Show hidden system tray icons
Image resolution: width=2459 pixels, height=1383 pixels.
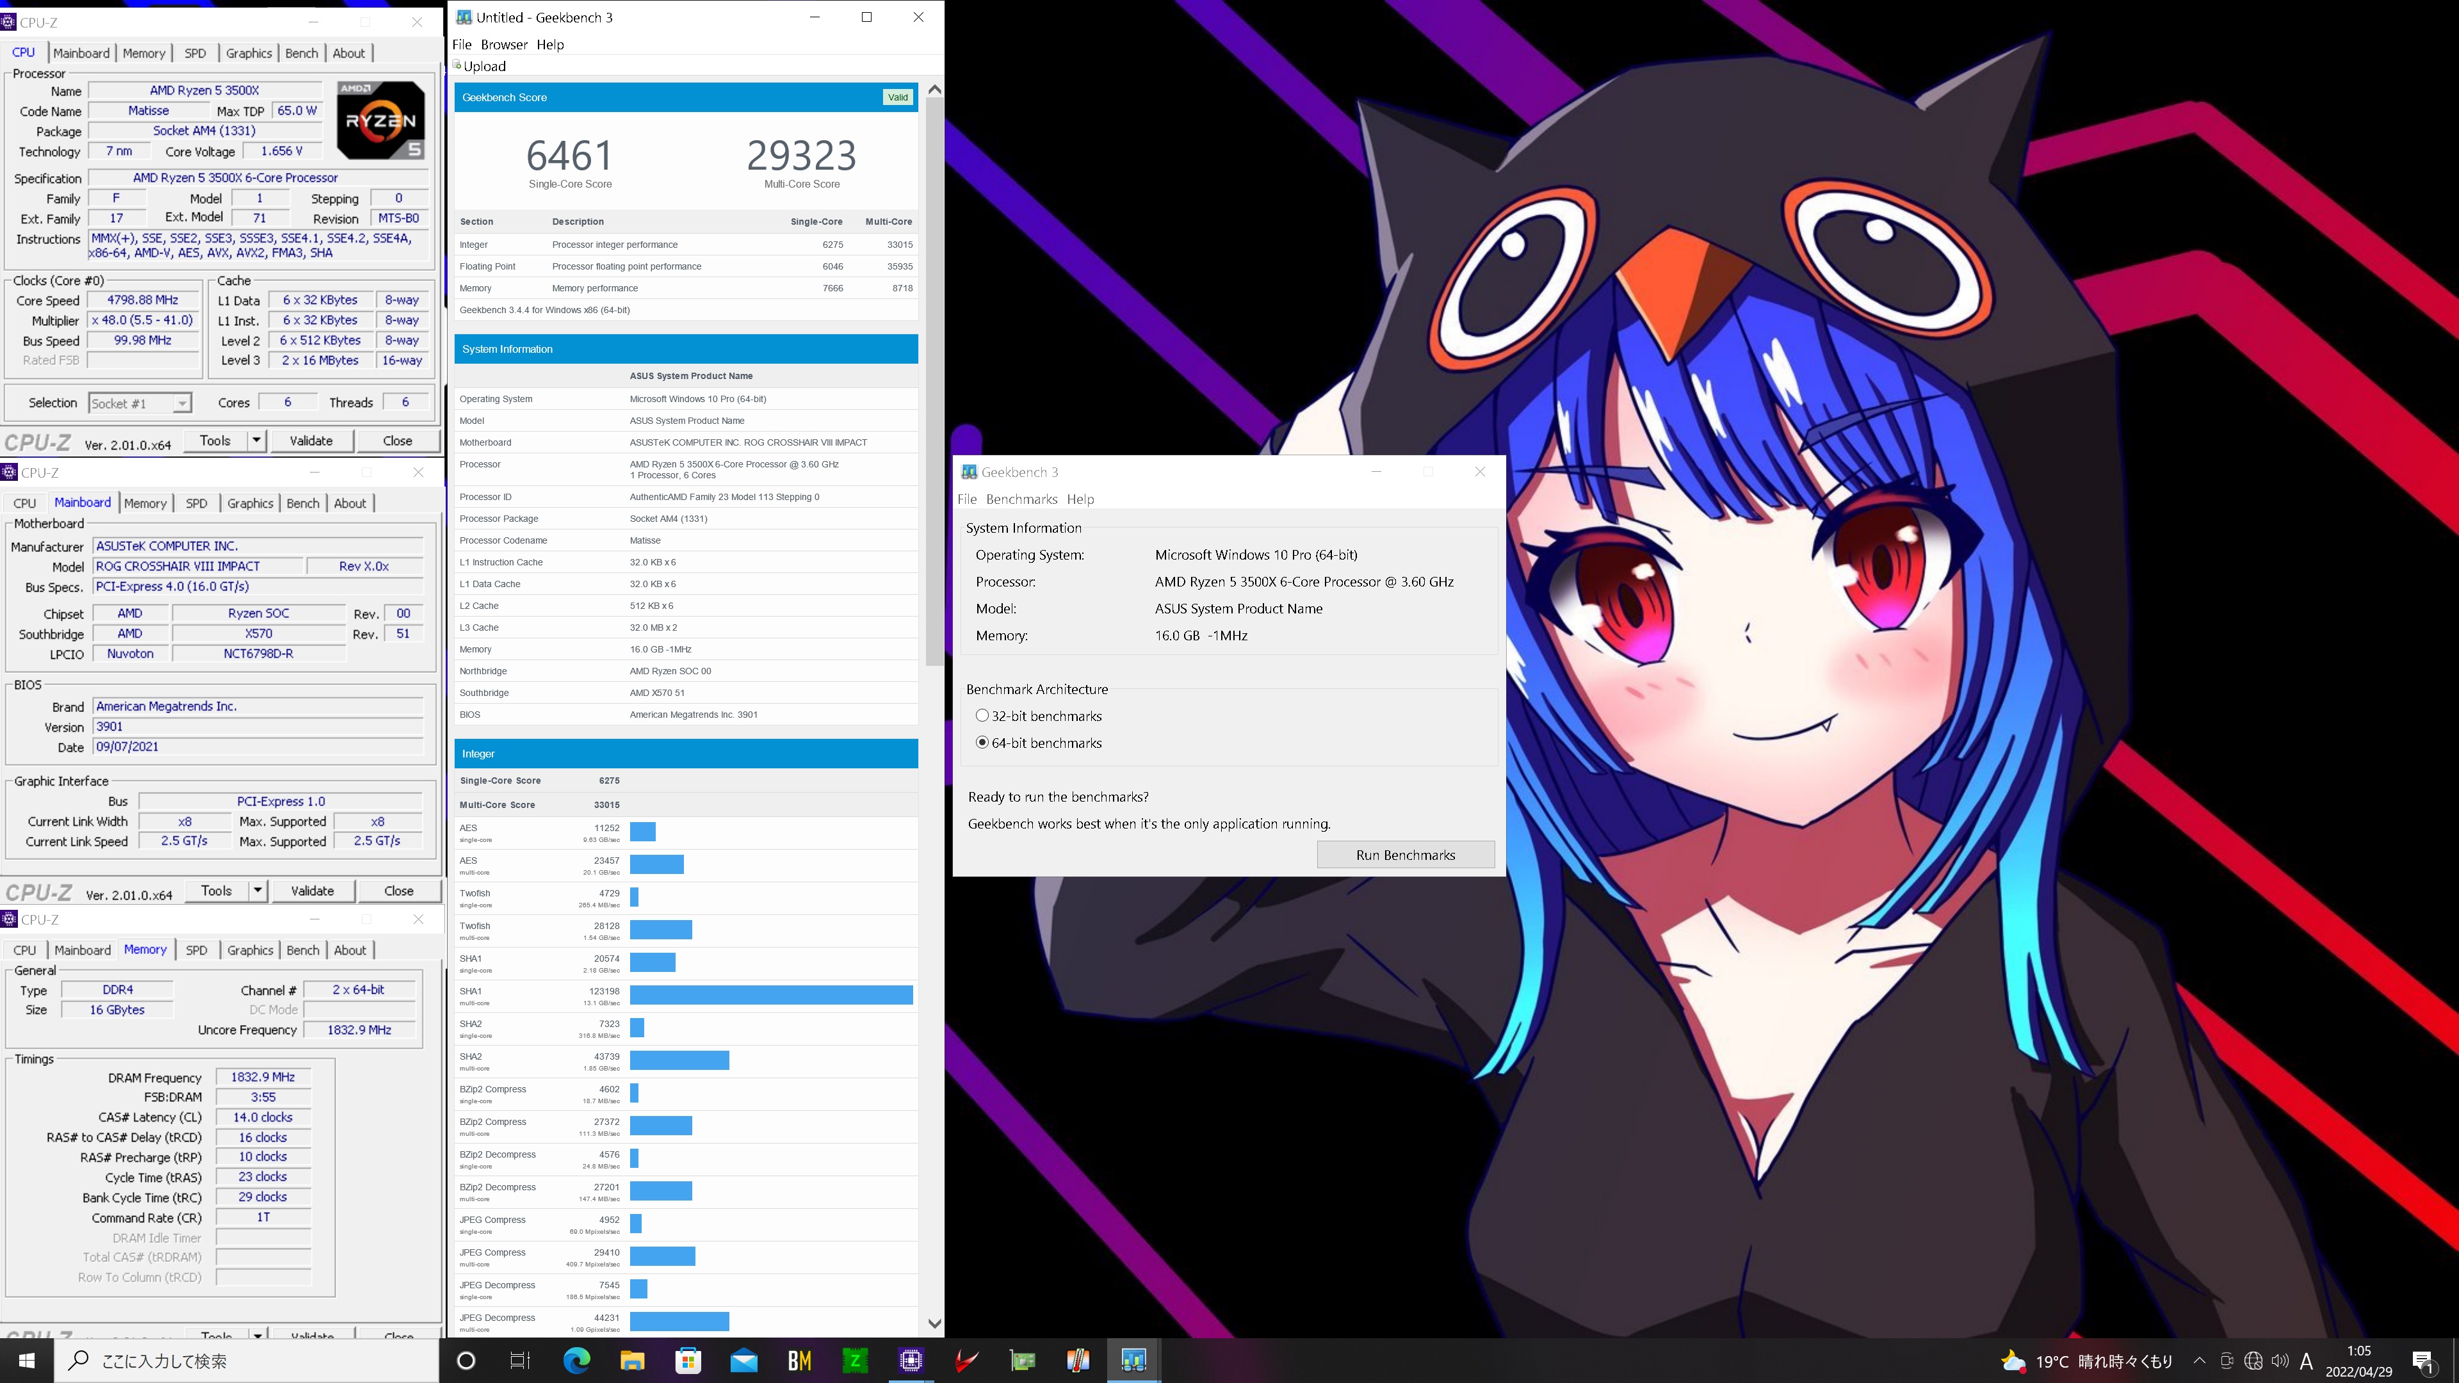pyautogui.click(x=2200, y=1361)
